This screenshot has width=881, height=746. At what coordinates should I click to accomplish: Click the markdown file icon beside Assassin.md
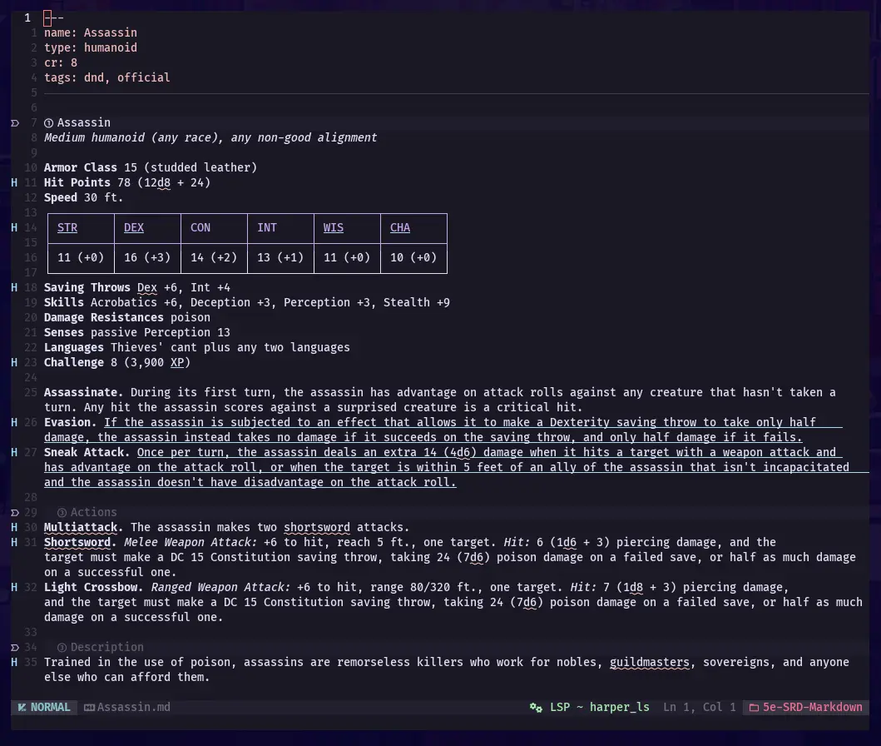(89, 707)
